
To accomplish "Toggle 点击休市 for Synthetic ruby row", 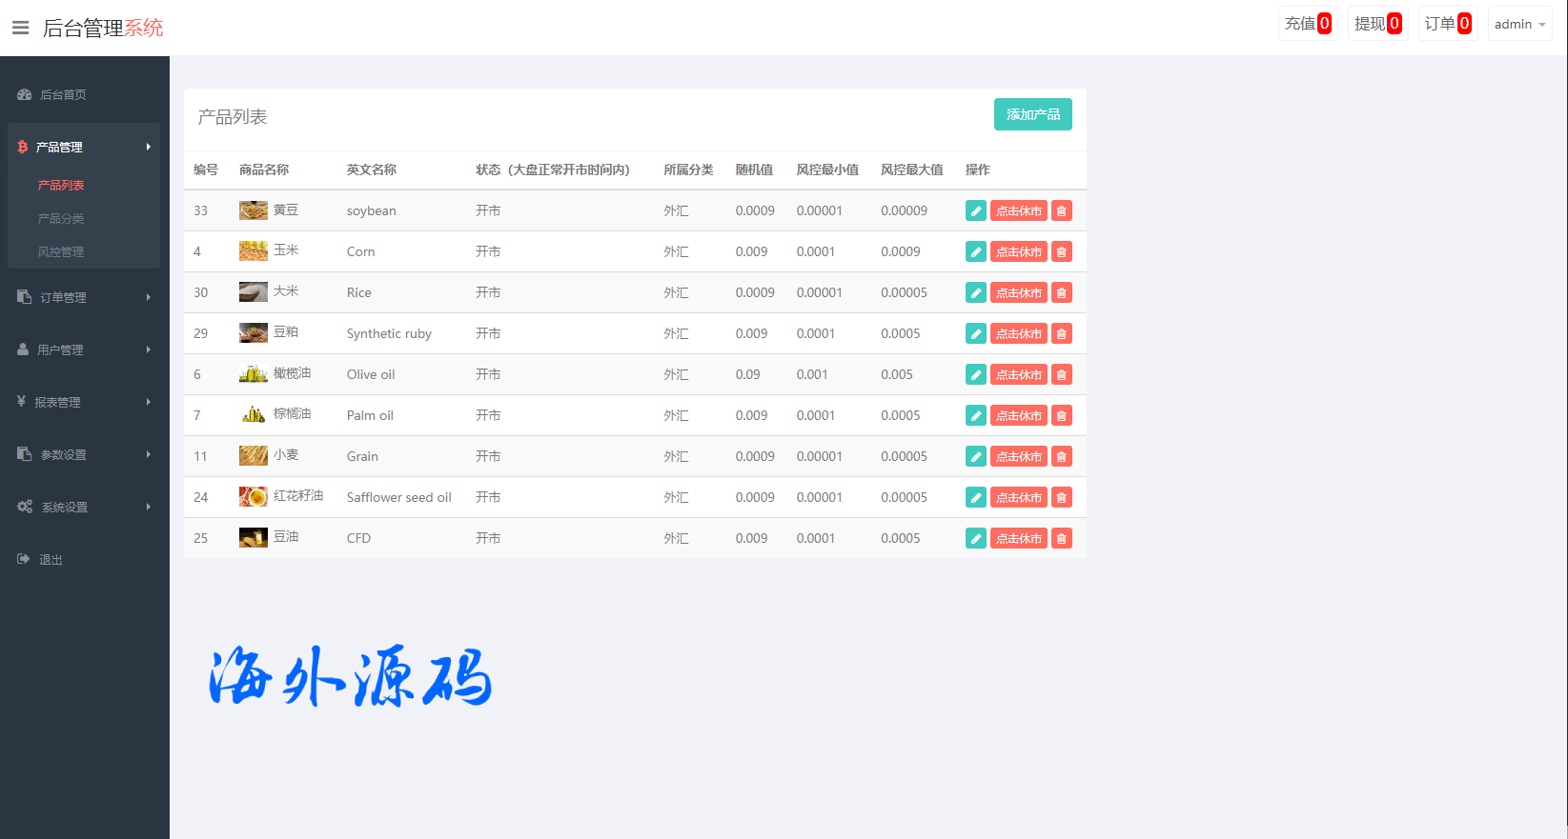I will pyautogui.click(x=1018, y=334).
